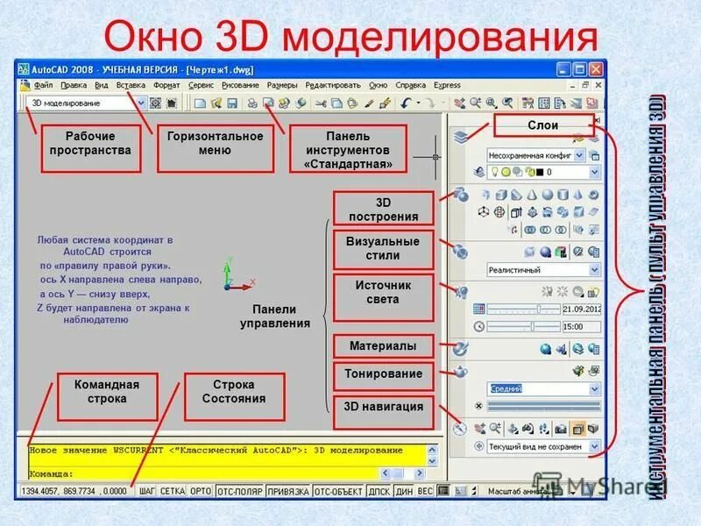Select the Torus solid tool

click(x=594, y=195)
